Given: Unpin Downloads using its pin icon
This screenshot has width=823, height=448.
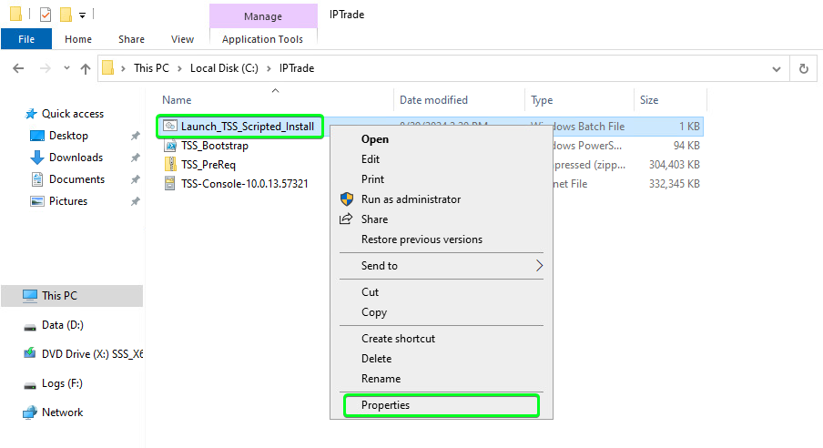Looking at the screenshot, I should point(136,158).
